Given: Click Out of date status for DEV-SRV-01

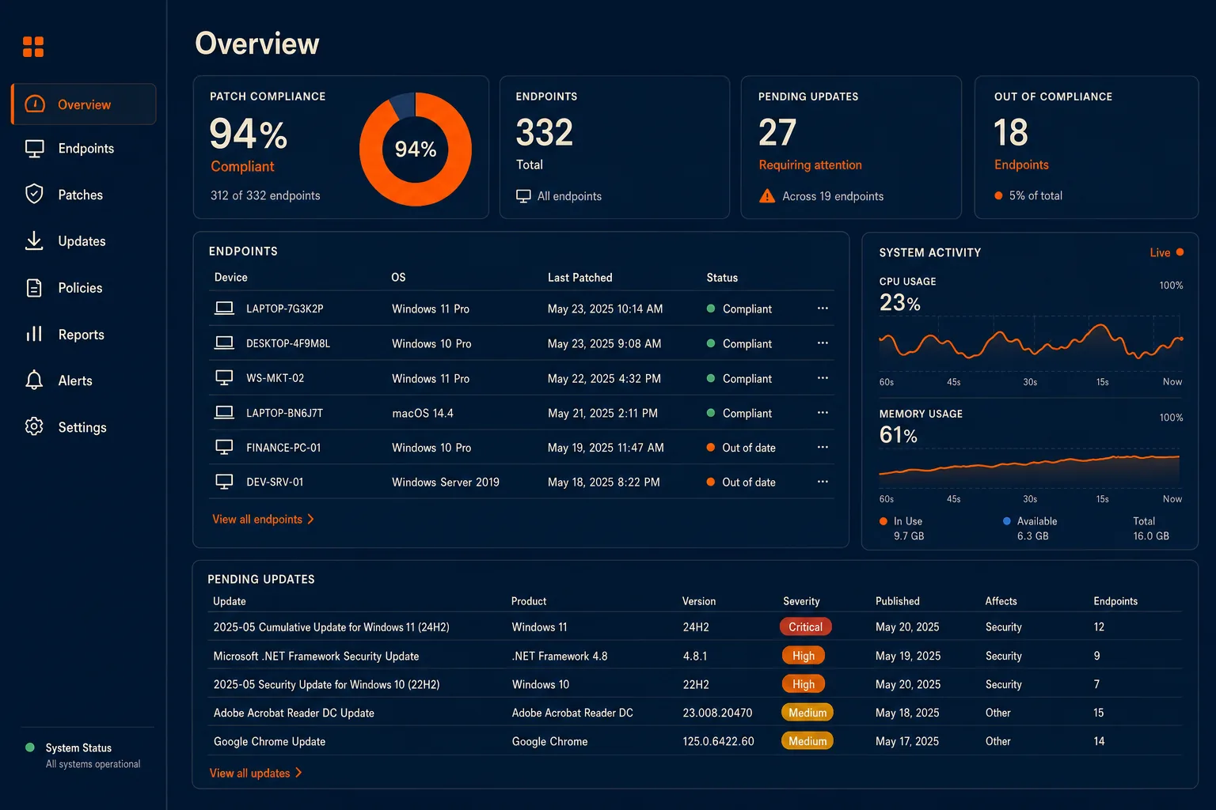Looking at the screenshot, I should (741, 482).
